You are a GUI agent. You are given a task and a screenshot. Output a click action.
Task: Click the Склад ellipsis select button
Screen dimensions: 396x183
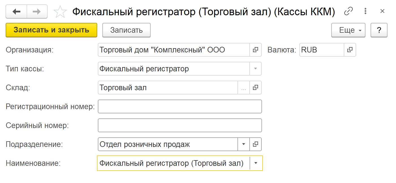[244, 88]
